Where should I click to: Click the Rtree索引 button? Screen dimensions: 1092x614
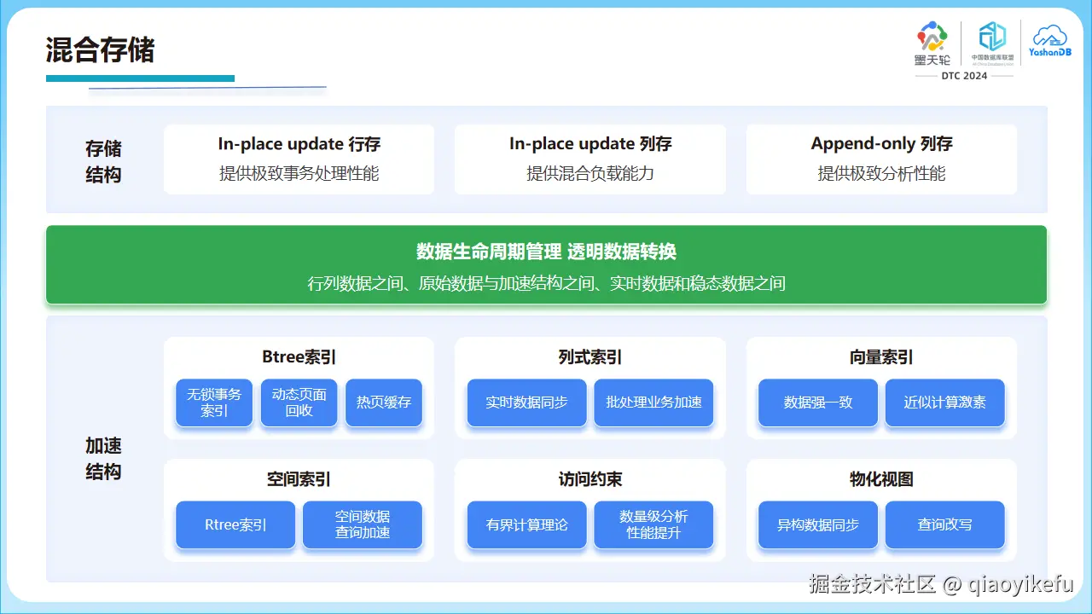[x=235, y=525]
